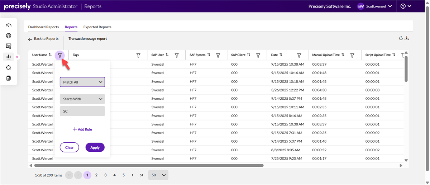Open the SAP System column filter
The height and width of the screenshot is (185, 430).
pos(218,55)
